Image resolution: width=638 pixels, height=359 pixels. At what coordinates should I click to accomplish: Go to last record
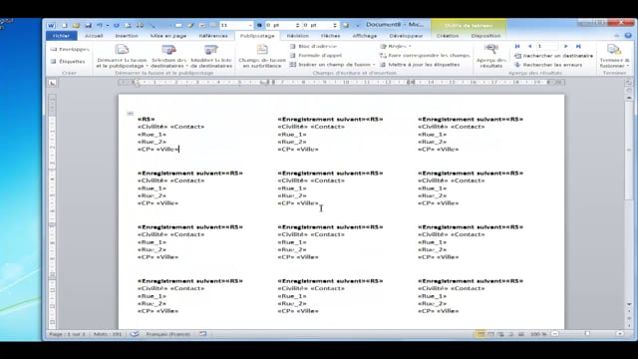[x=578, y=47]
